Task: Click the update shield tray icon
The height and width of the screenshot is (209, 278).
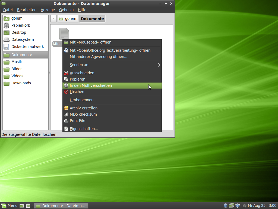Action: tap(238, 205)
